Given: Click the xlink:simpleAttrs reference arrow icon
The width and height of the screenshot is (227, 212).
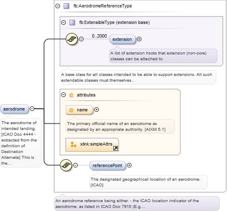Looking at the screenshot, I should click(x=115, y=148).
